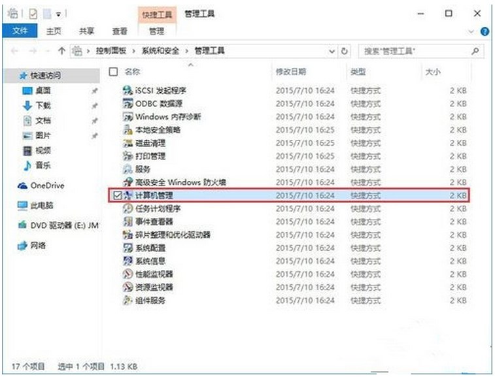The height and width of the screenshot is (377, 495).
Task: Click the help question mark icon
Action: [x=485, y=31]
